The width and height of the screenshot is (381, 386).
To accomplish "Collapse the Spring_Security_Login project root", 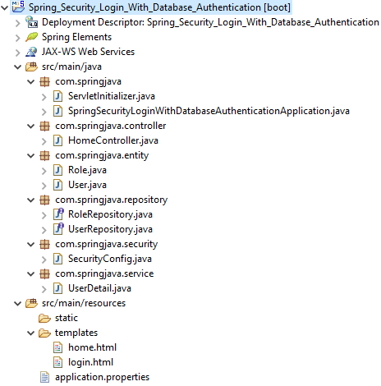I will click(x=5, y=7).
